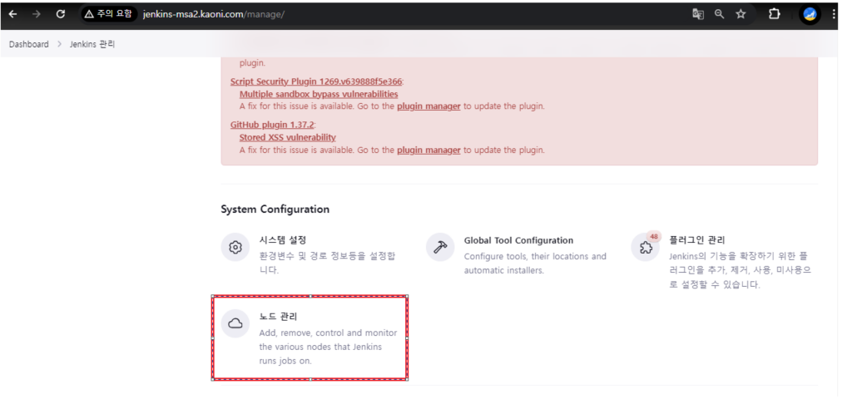Open the browser three-dot menu
The image size is (842, 409).
[x=832, y=14]
